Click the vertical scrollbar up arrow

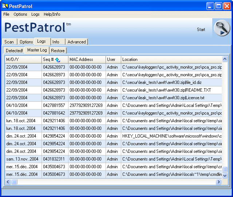pos(225,59)
